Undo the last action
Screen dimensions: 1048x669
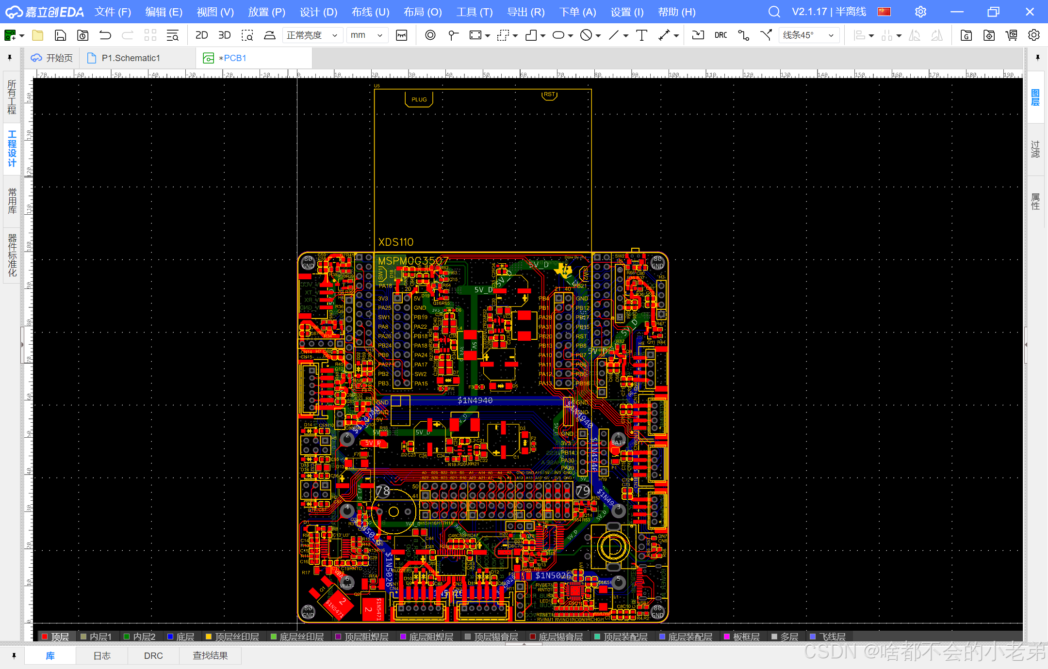tap(105, 35)
